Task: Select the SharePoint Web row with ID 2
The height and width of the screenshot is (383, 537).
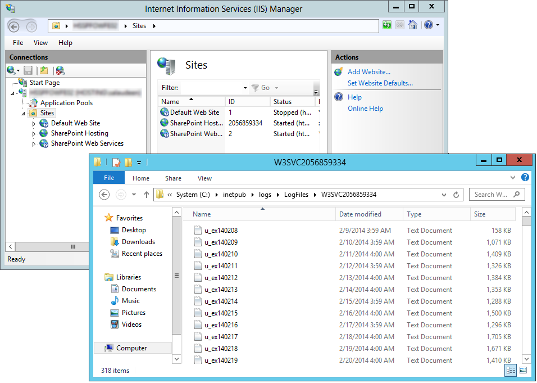Action: coord(239,134)
